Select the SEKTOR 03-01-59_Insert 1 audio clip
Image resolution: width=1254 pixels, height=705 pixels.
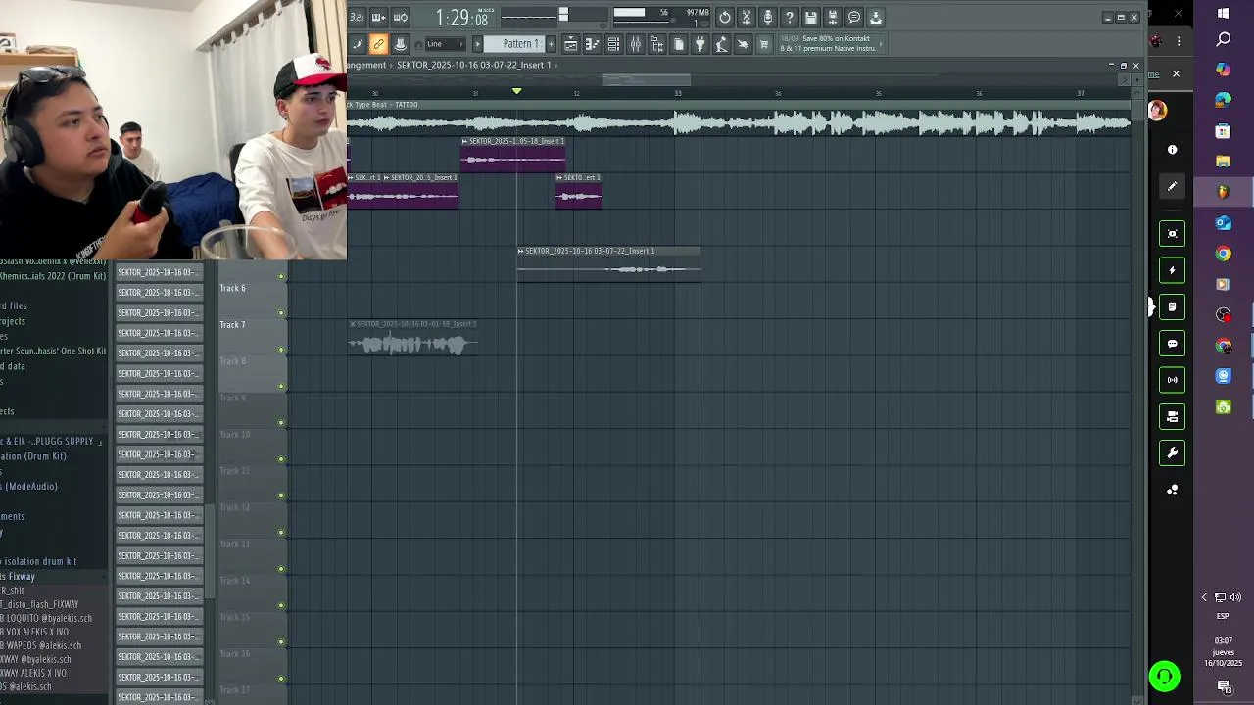413,339
